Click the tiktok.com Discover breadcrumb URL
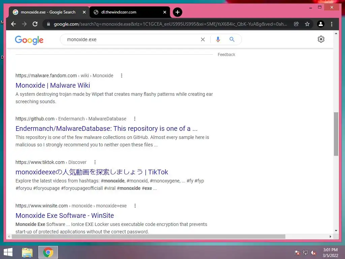This screenshot has width=345, height=259. pos(51,162)
